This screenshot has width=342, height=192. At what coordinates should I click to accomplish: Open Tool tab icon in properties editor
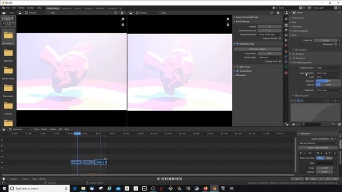click(x=286, y=19)
